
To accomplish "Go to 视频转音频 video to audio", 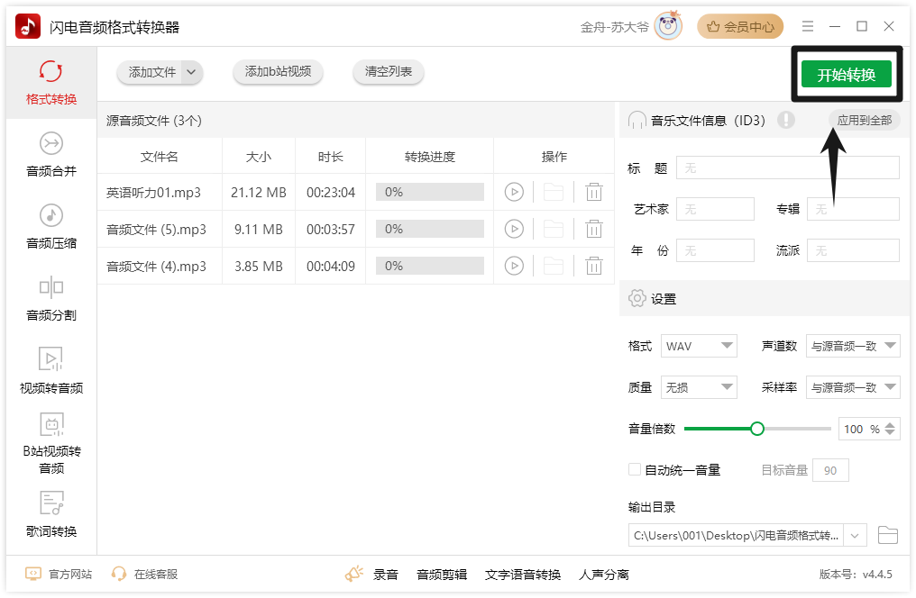I will tap(51, 371).
